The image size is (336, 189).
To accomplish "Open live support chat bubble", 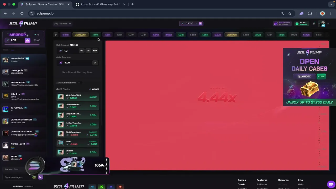I will pyautogui.click(x=331, y=184).
